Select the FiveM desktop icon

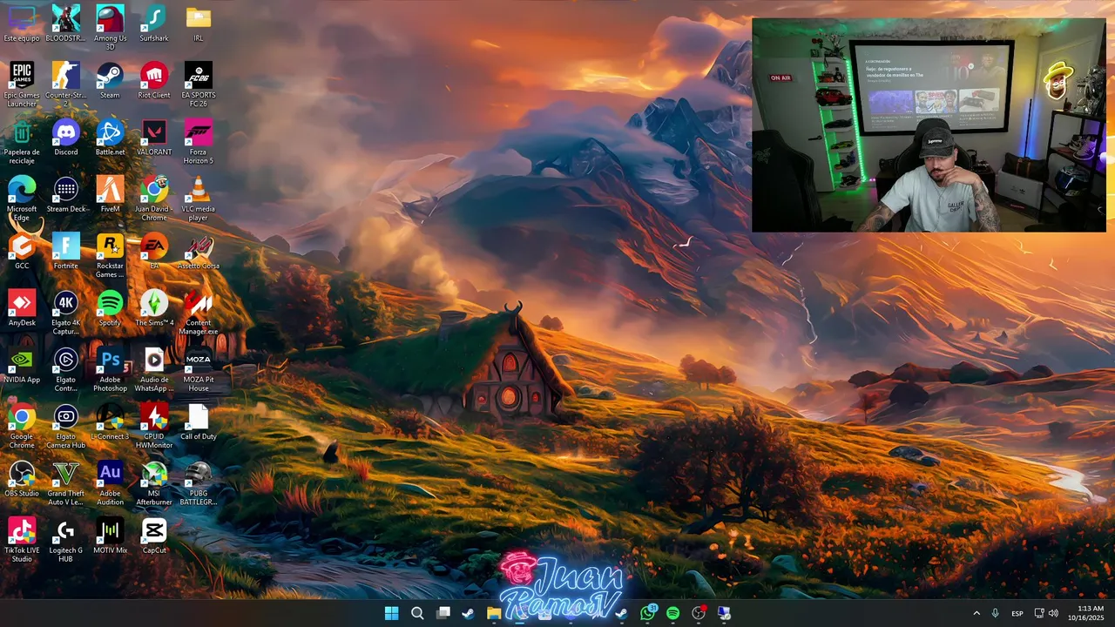[110, 194]
